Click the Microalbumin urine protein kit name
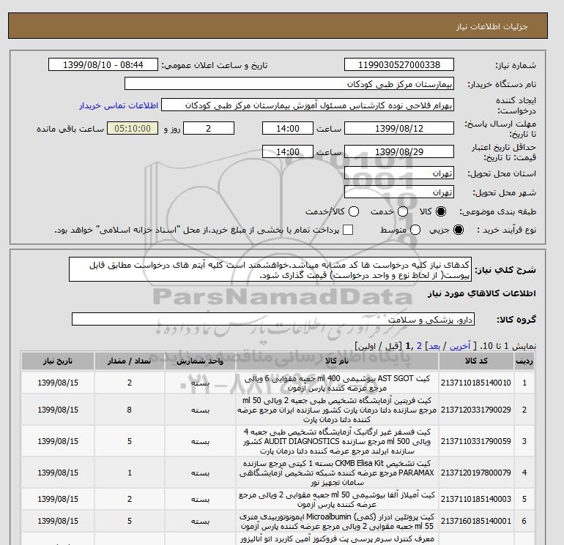This screenshot has width=564, height=545. (337, 522)
